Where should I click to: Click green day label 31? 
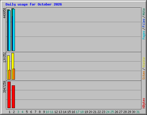click(x=138, y=112)
